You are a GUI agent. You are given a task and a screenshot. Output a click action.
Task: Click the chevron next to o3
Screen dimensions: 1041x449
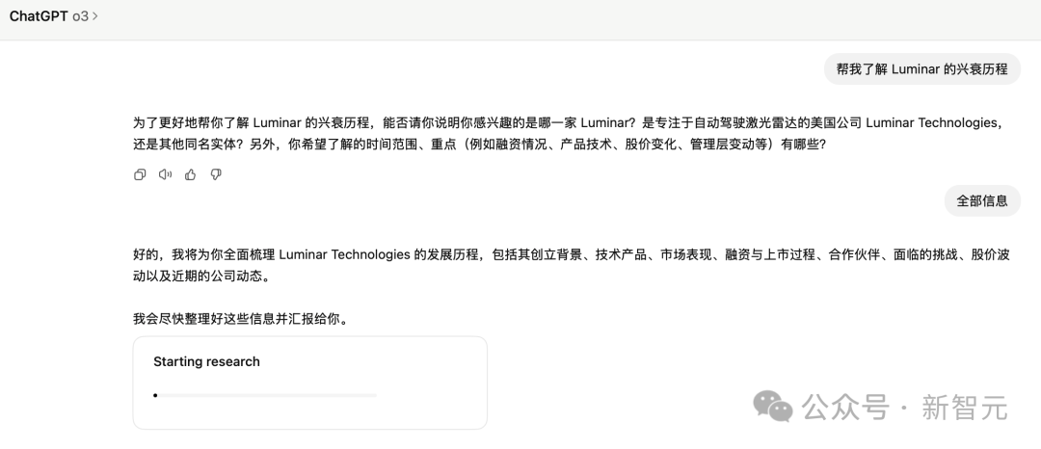(x=94, y=16)
